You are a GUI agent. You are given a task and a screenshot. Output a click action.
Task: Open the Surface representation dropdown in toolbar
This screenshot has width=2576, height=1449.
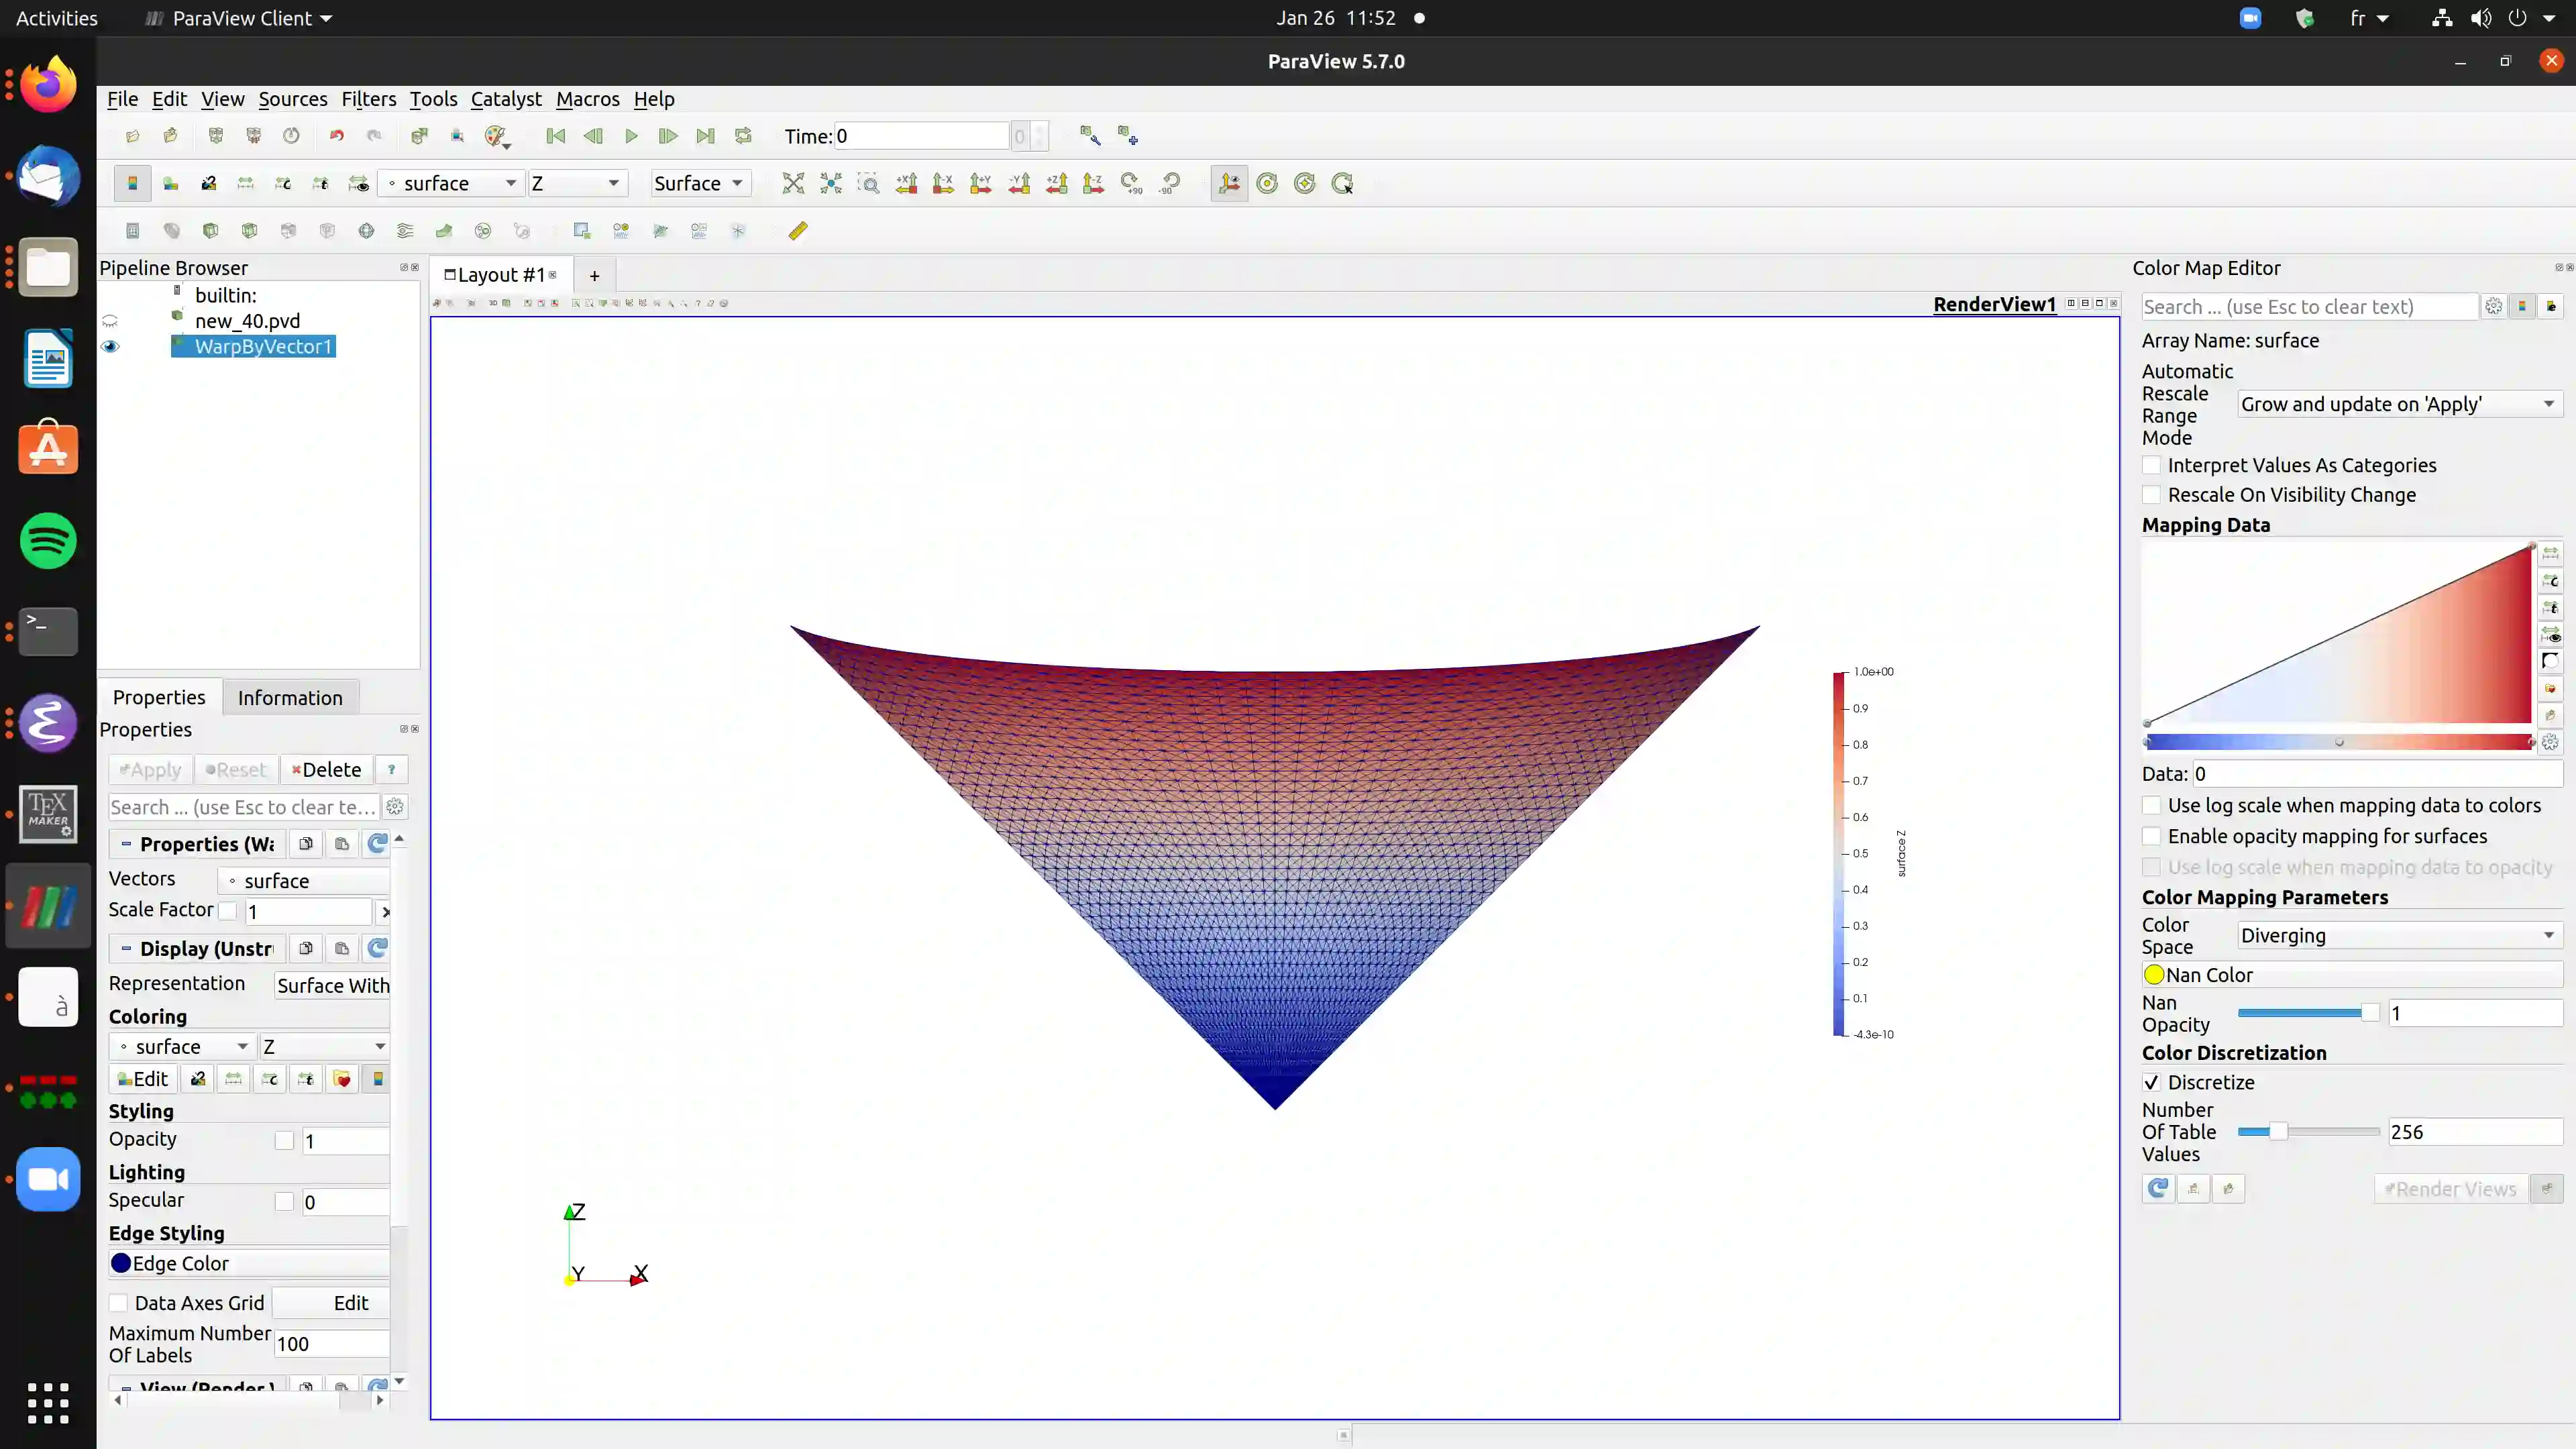(x=699, y=183)
